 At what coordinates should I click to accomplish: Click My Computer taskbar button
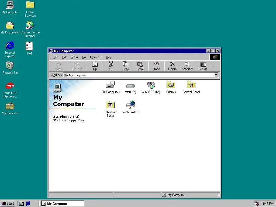(63, 204)
